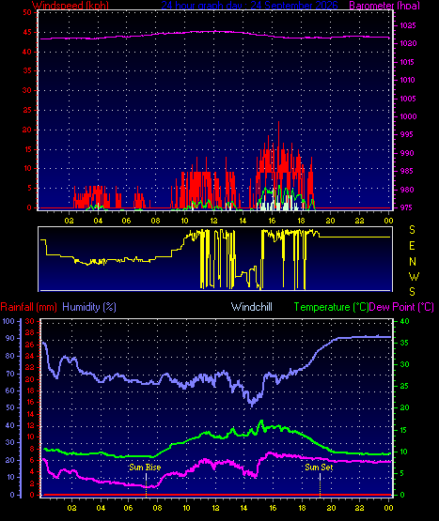Click the Rainfall (mm) legend label
The width and height of the screenshot is (439, 521).
tap(28, 307)
